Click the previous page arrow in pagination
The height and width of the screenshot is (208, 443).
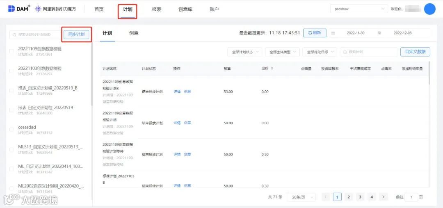(325, 197)
